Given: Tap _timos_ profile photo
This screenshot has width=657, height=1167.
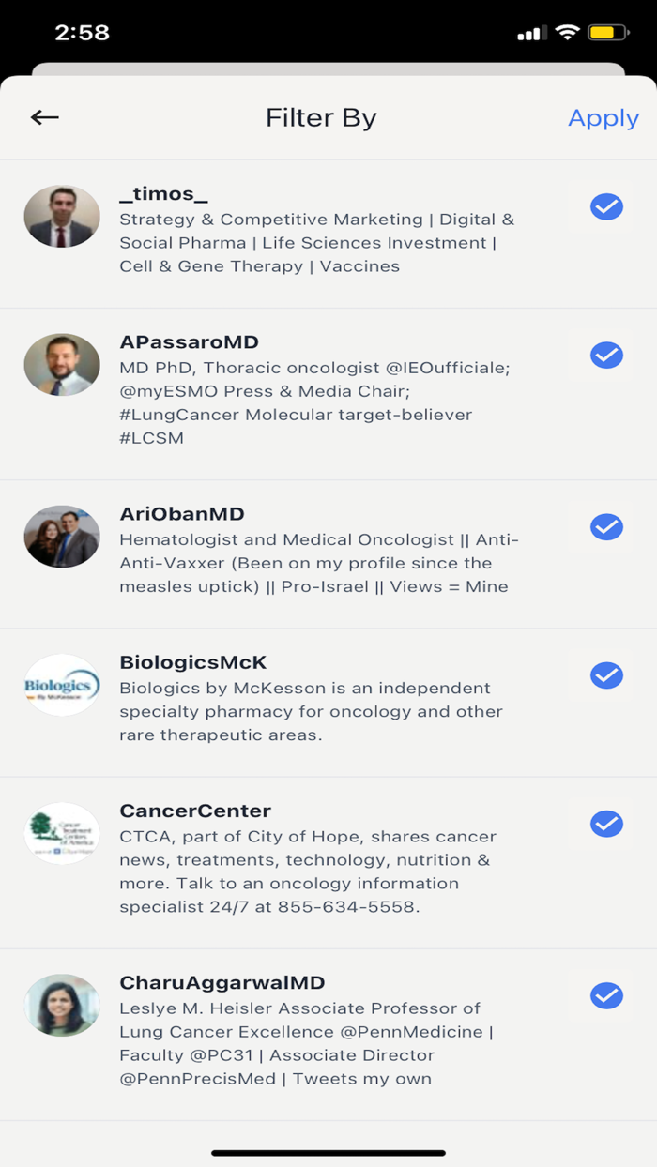Looking at the screenshot, I should [62, 217].
